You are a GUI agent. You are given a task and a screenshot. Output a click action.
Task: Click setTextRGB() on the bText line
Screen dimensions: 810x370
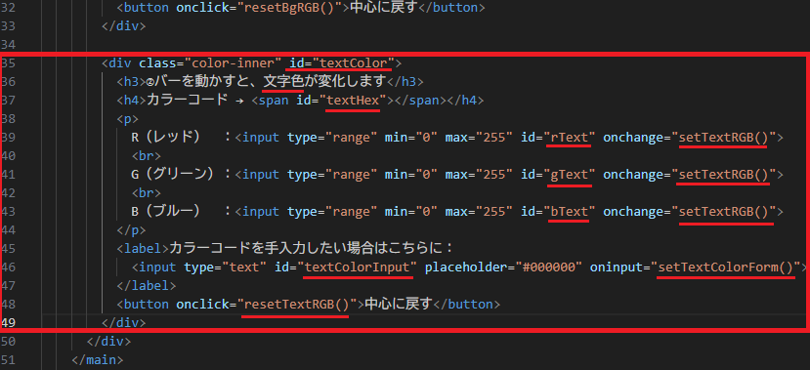723,212
